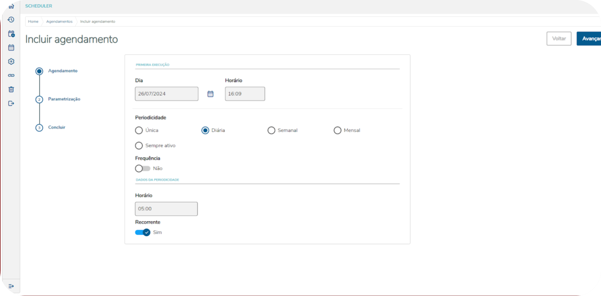Viewport: 601px width, 296px height.
Task: Click the logout icon in the sidebar
Action: tap(11, 103)
